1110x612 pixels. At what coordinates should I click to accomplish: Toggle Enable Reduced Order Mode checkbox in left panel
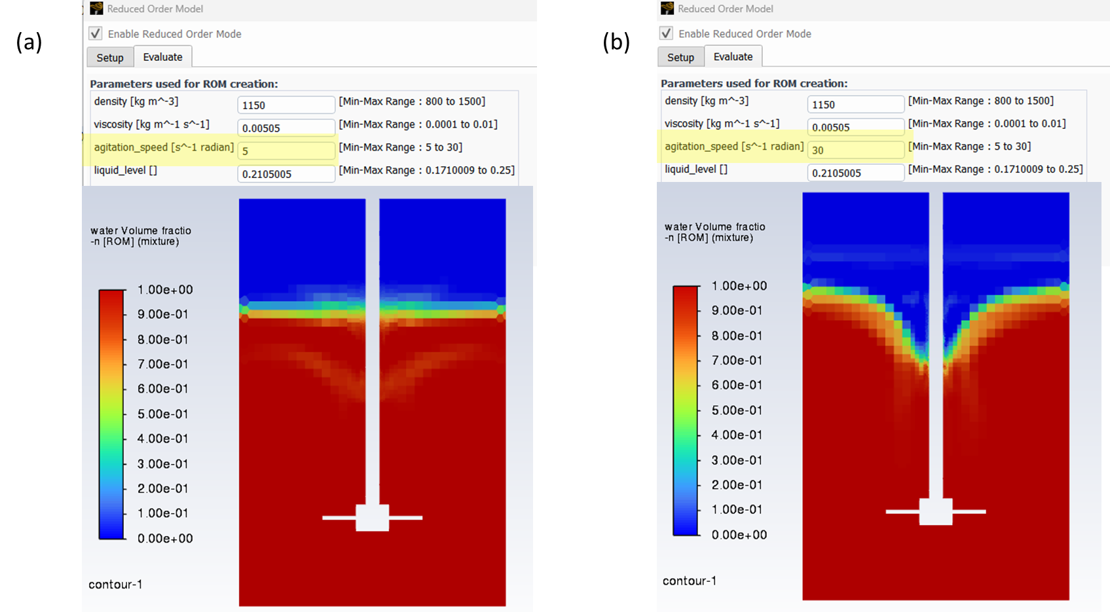click(x=96, y=33)
